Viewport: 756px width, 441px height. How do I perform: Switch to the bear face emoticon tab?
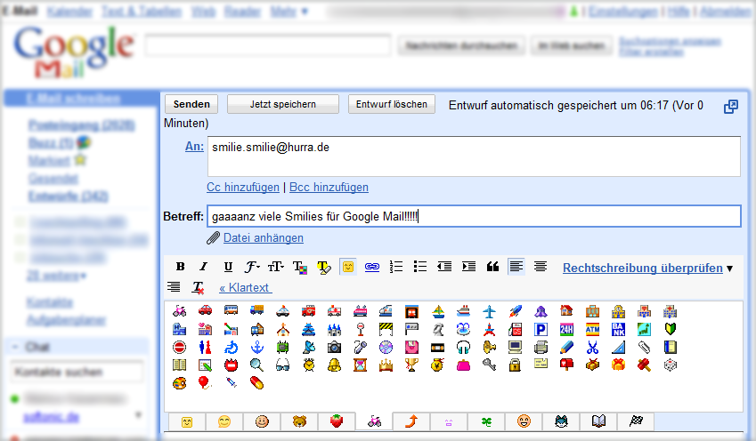(x=299, y=421)
